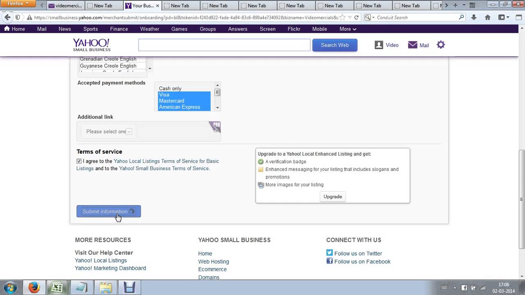Open Follow us on Twitter link
The image size is (525, 295).
pos(358,254)
